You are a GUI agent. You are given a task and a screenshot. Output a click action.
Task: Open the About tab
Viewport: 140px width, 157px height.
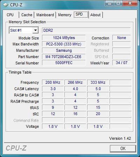(96, 15)
